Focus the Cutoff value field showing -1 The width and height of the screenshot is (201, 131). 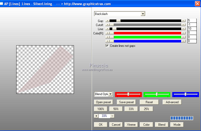pyautogui.click(x=192, y=25)
